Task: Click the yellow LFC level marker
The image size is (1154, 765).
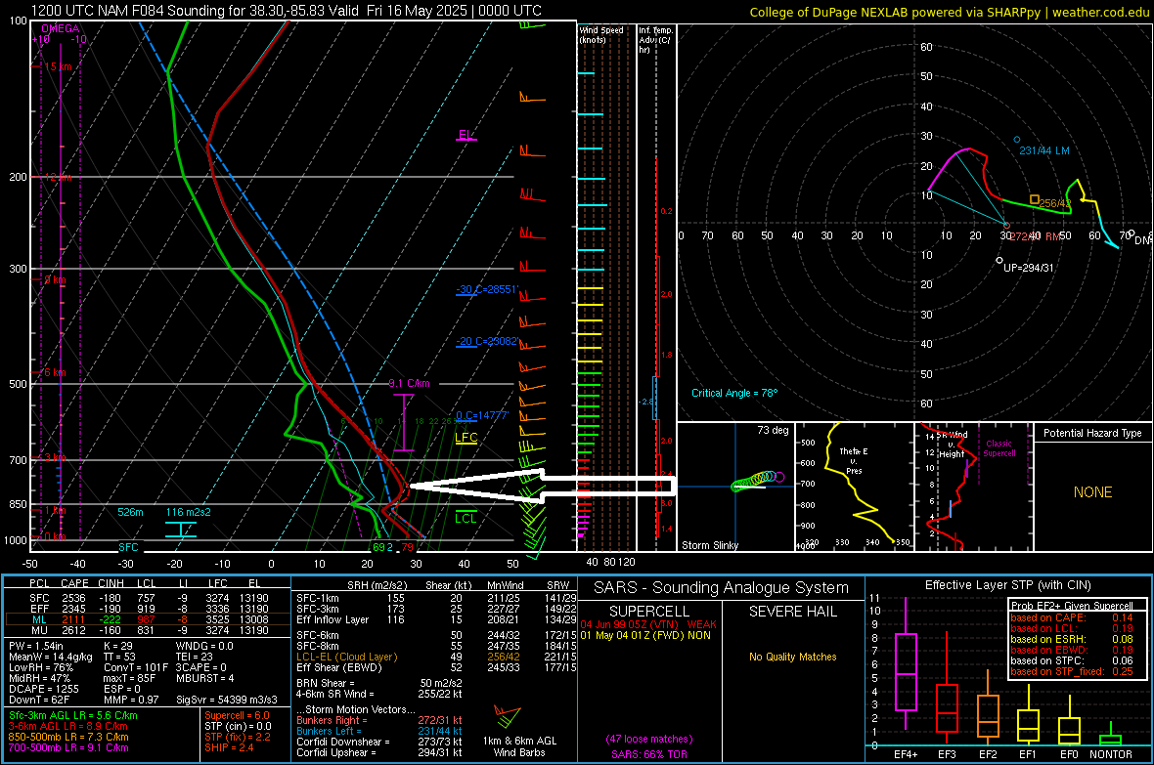Action: pyautogui.click(x=466, y=439)
